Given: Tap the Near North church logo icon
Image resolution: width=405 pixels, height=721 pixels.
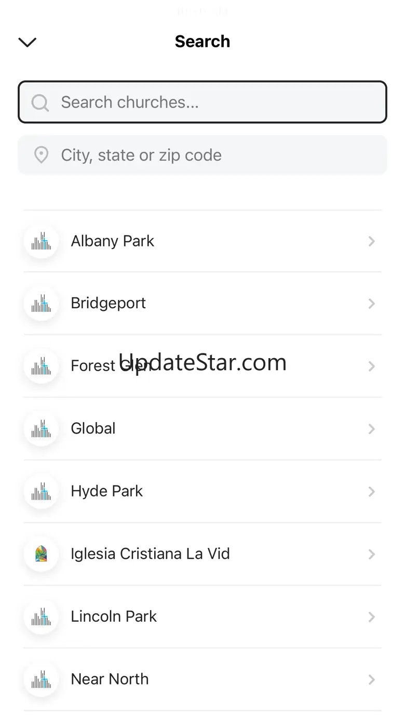Looking at the screenshot, I should [41, 679].
